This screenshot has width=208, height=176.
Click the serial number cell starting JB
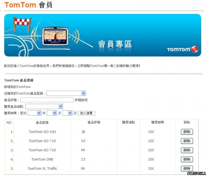(x=83, y=132)
